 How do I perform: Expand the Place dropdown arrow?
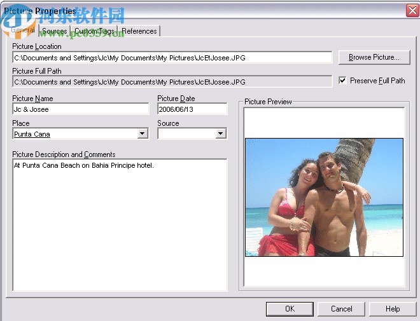(x=143, y=133)
